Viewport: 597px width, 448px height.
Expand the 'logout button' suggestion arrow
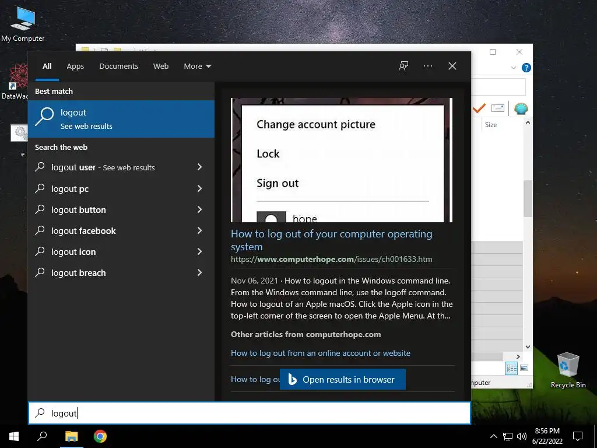tap(199, 209)
